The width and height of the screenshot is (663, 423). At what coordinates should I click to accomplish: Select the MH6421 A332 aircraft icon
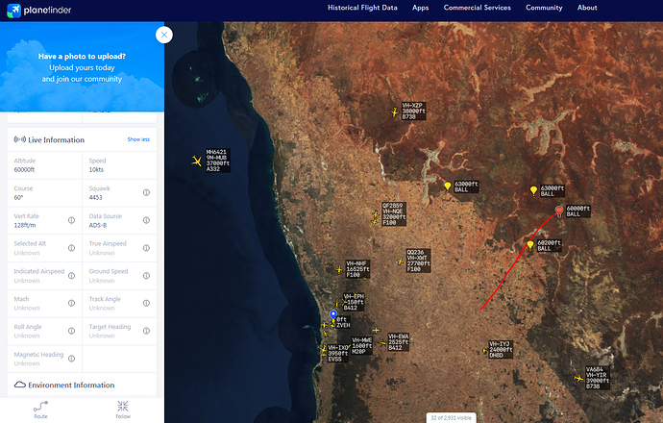(x=197, y=161)
